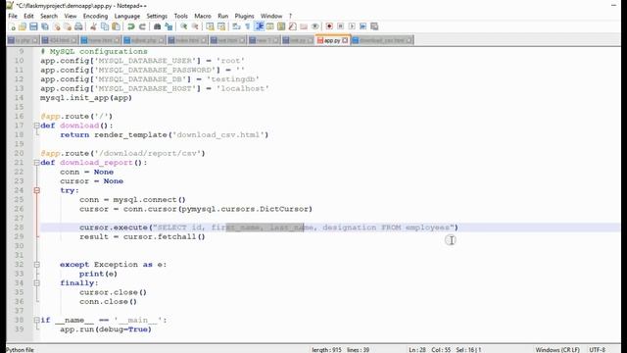Click the Copy toolbar icon
The width and height of the screenshot is (627, 353).
(105, 26)
